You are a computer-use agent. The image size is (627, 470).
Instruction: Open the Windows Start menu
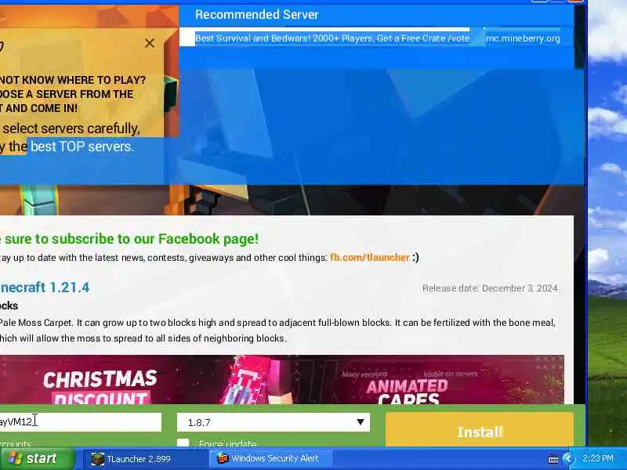click(37, 458)
